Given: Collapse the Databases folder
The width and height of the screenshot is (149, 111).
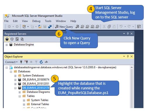Looking at the screenshot, I should click(11, 72).
